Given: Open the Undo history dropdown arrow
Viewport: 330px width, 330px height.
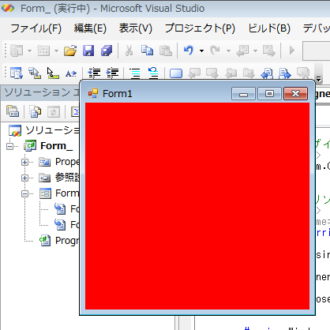Looking at the screenshot, I should (201, 51).
